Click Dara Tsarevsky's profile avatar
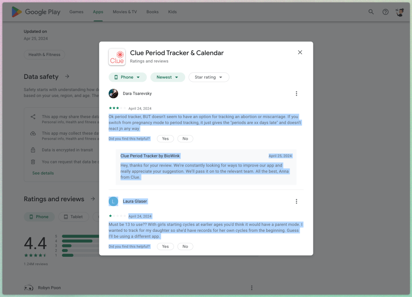The image size is (412, 297). (x=113, y=94)
